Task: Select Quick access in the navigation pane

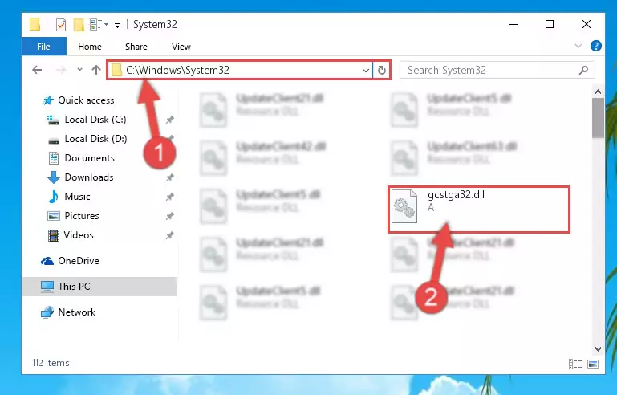Action: 86,100
